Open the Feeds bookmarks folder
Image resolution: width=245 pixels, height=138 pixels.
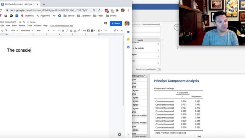coord(98,16)
